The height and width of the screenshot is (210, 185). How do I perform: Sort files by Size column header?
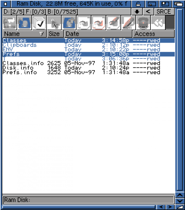coord(55,34)
